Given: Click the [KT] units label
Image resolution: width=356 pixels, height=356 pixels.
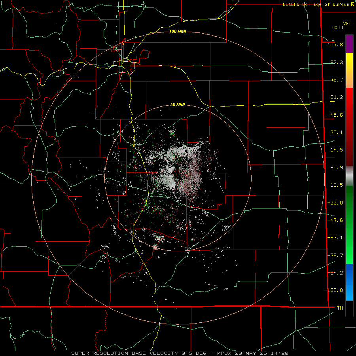Looking at the screenshot, I should pos(337,27).
